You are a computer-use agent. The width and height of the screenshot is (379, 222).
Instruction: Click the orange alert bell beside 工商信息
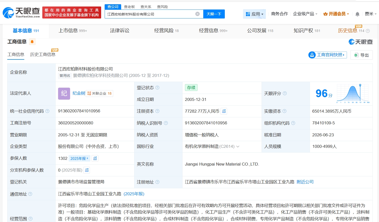pos(32,42)
